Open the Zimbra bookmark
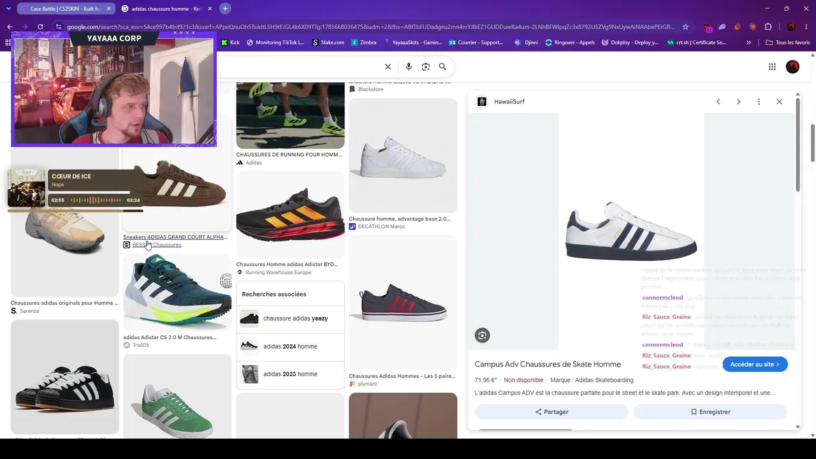The width and height of the screenshot is (816, 459). pos(363,43)
